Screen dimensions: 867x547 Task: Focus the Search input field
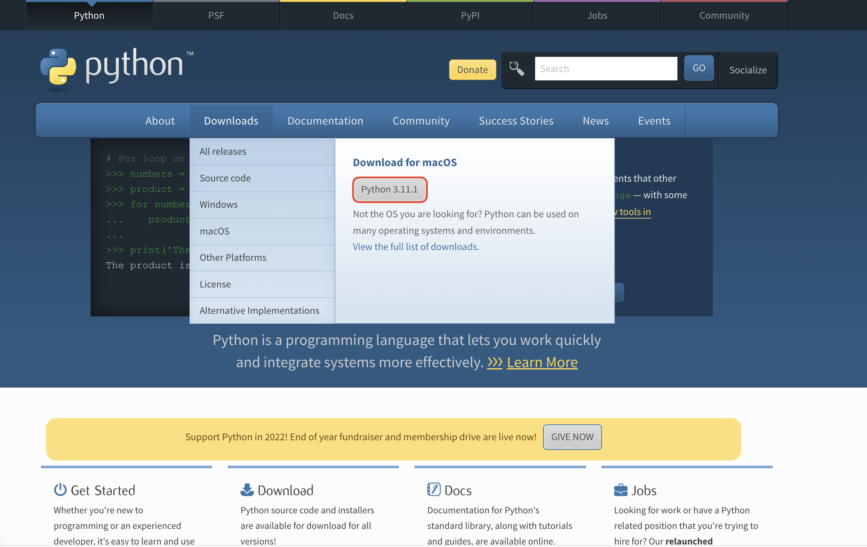click(x=606, y=68)
